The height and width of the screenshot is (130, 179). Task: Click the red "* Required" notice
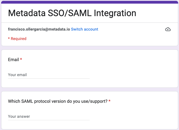click(x=17, y=39)
